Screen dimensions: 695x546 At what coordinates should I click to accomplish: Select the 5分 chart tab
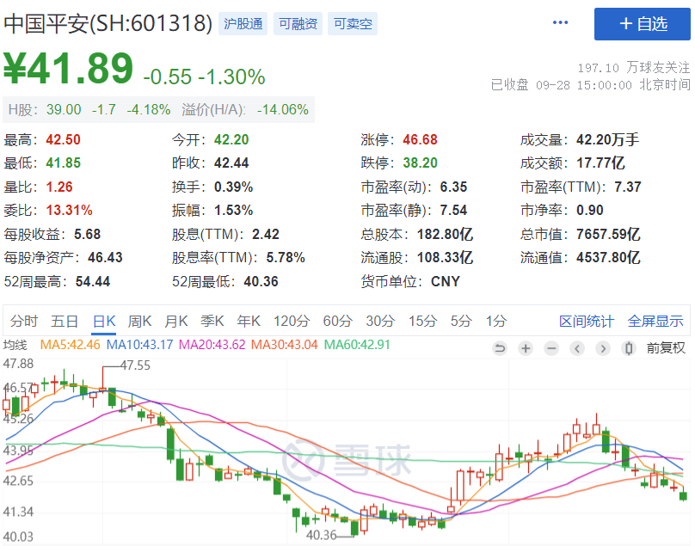click(x=461, y=321)
